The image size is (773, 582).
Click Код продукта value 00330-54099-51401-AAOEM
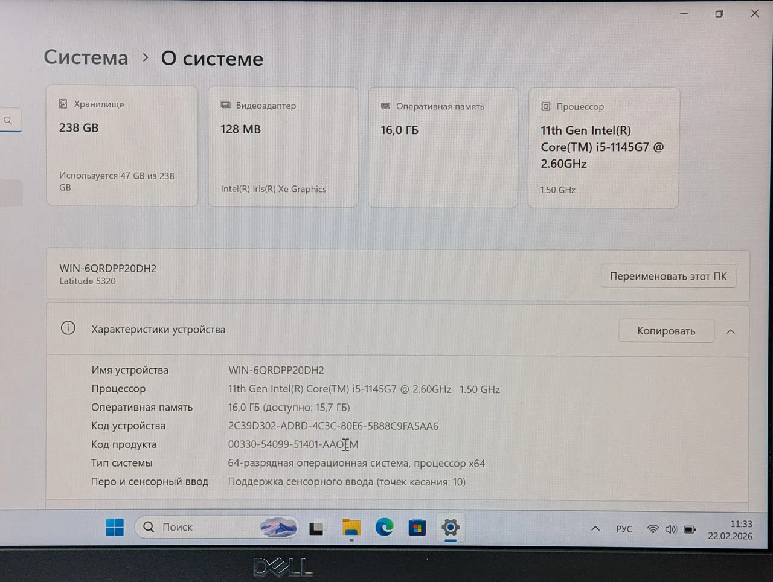[x=293, y=444]
